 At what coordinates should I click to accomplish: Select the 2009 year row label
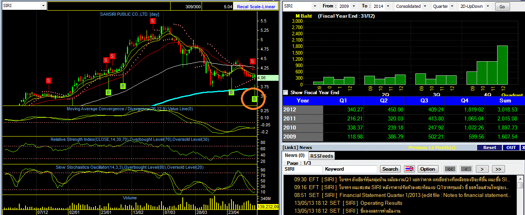[x=303, y=137]
